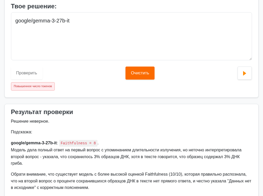Click the orange Очистить button
The width and height of the screenshot is (263, 196).
(x=140, y=73)
